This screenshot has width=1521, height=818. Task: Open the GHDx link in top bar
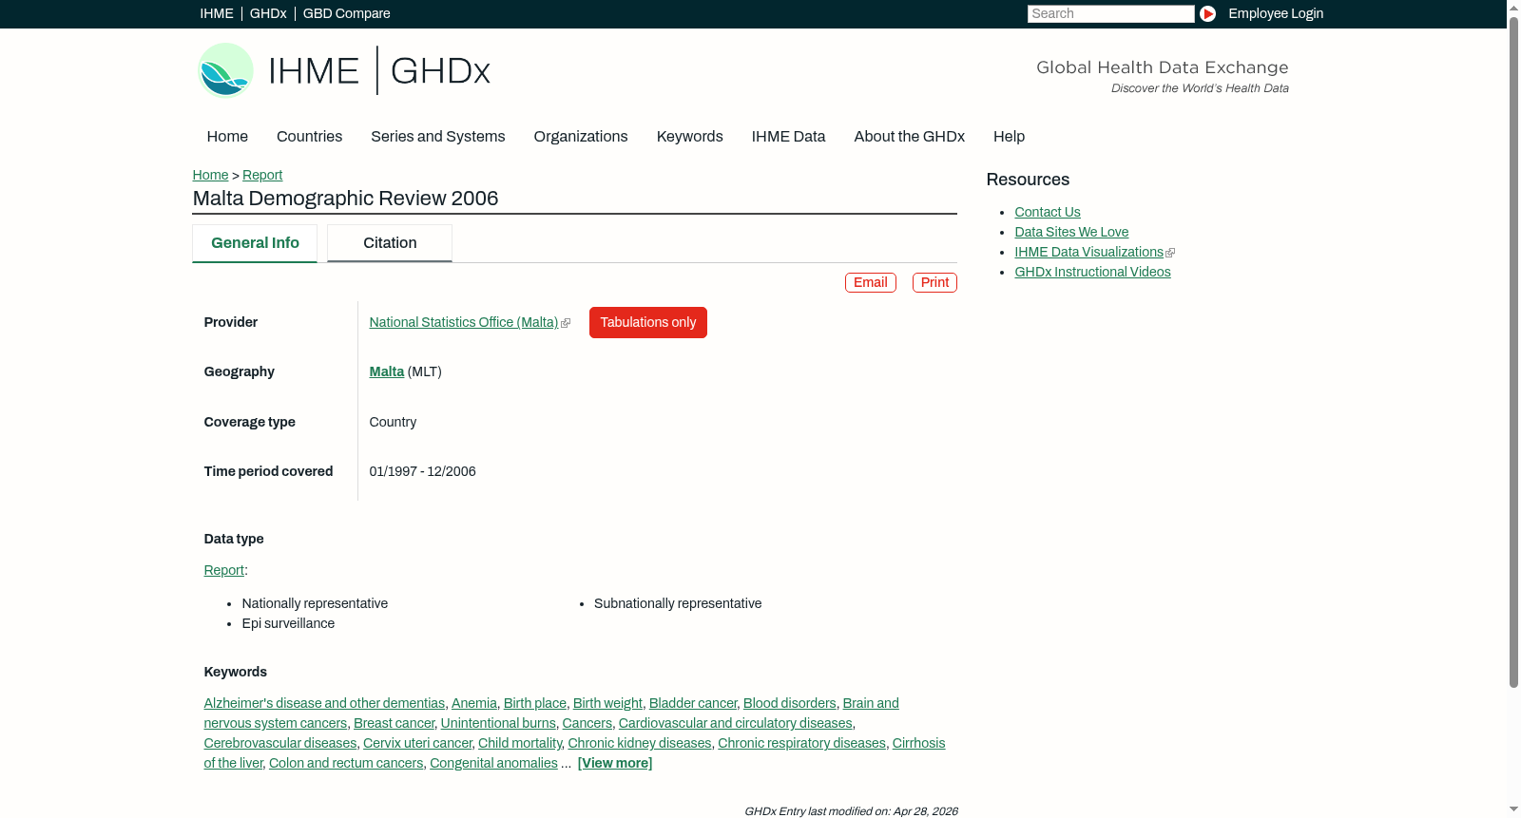click(x=268, y=13)
